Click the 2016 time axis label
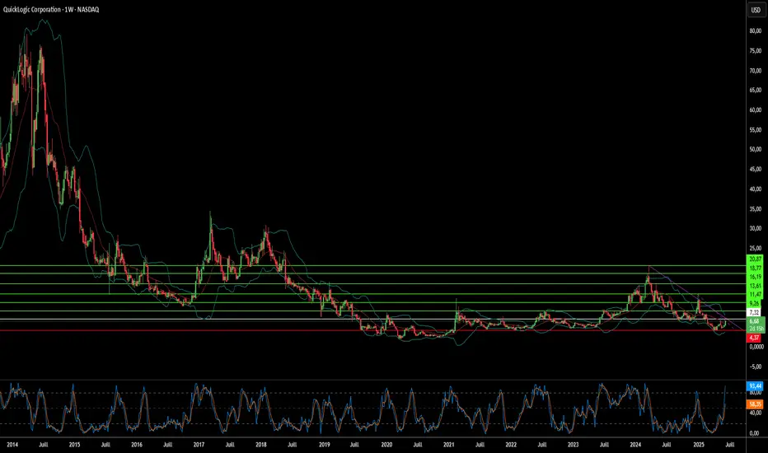The width and height of the screenshot is (768, 453). [x=137, y=445]
